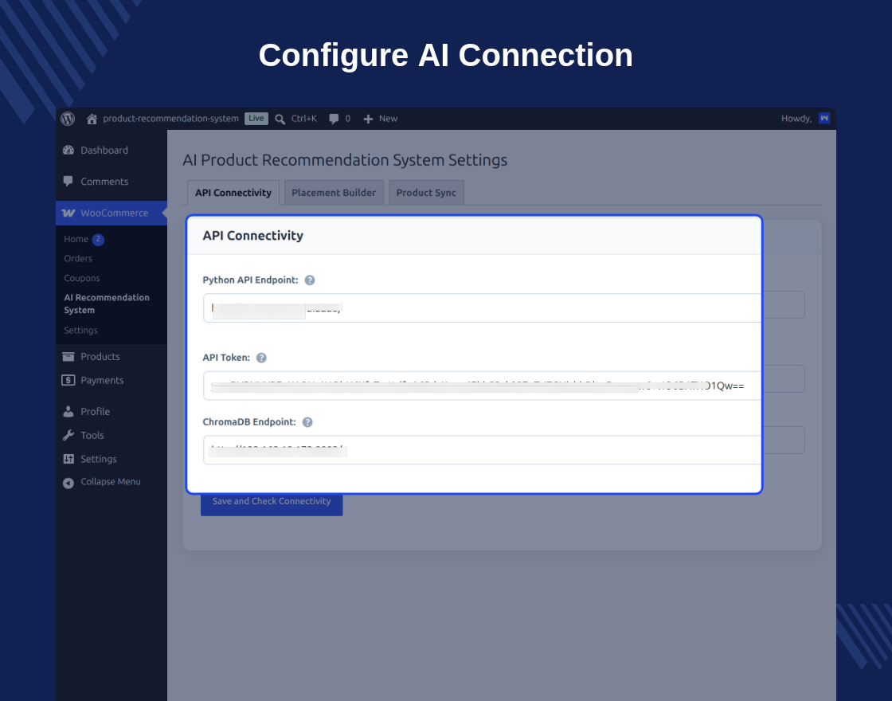Focus the Python API Endpoint input field
Viewport: 892px width, 701px height.
click(482, 307)
